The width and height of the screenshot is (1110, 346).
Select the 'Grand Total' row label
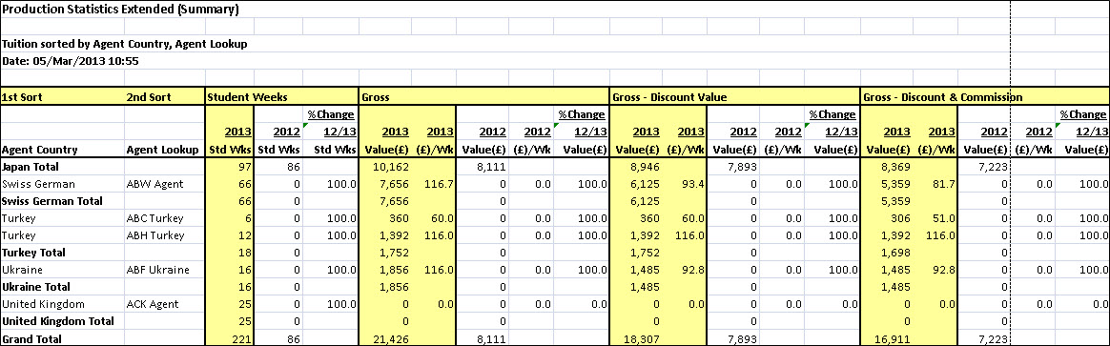(x=62, y=339)
